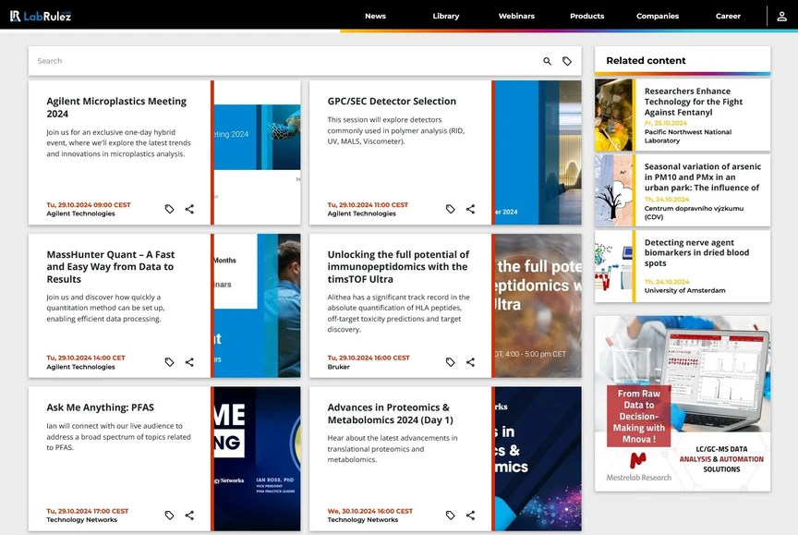Click 'Tu, 29.10.2024 16:00 CEST' date

369,358
